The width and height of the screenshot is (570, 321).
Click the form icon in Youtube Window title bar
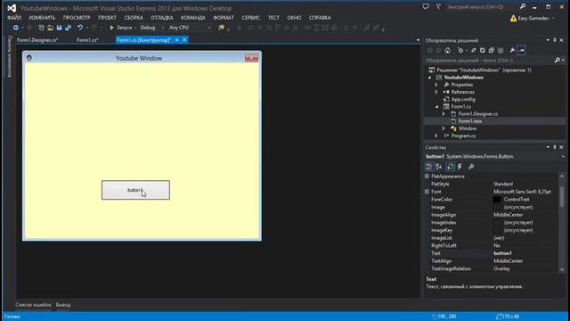point(29,58)
